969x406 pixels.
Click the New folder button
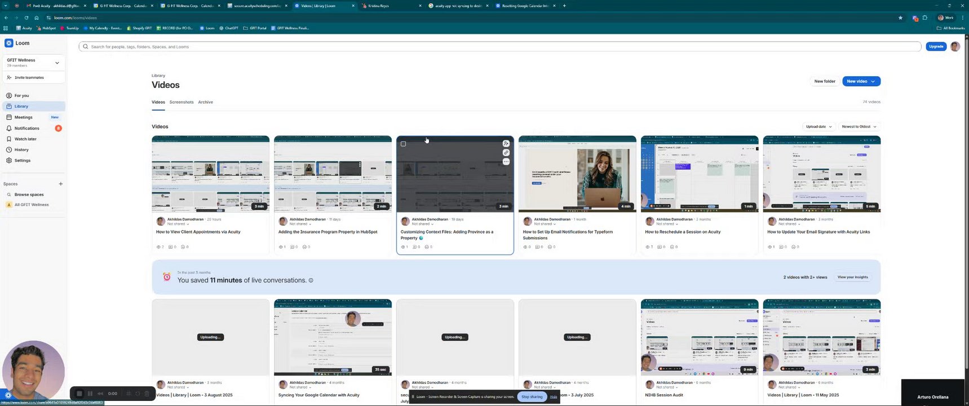tap(825, 81)
